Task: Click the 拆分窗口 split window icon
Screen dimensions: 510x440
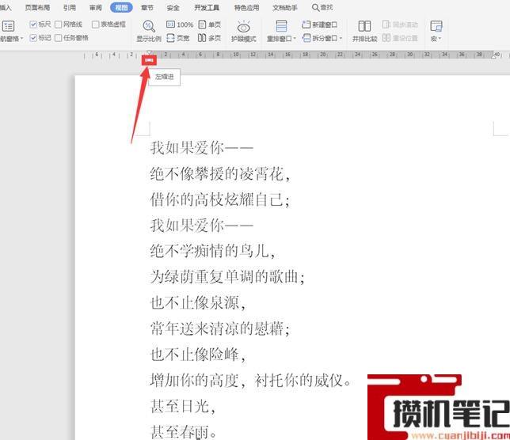Action: point(306,38)
